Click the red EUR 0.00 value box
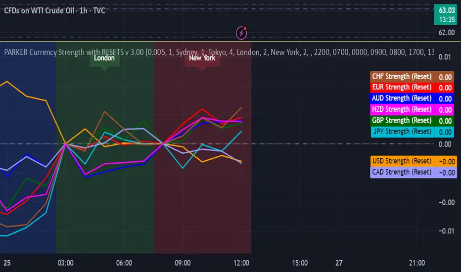 (x=445, y=88)
